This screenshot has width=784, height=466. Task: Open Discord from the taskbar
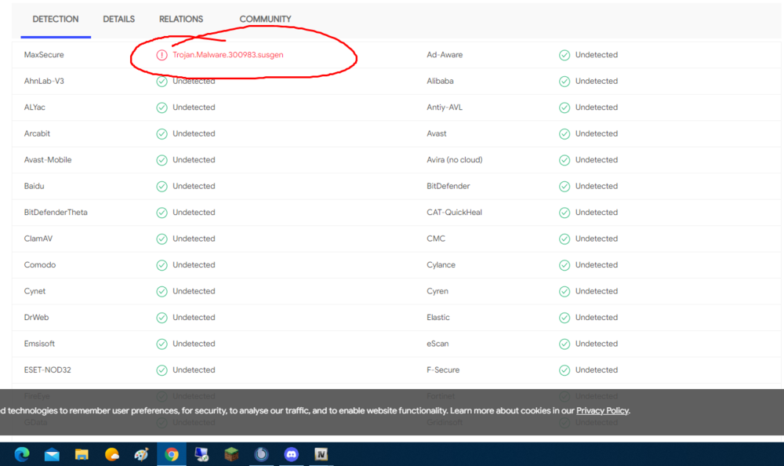pyautogui.click(x=291, y=454)
